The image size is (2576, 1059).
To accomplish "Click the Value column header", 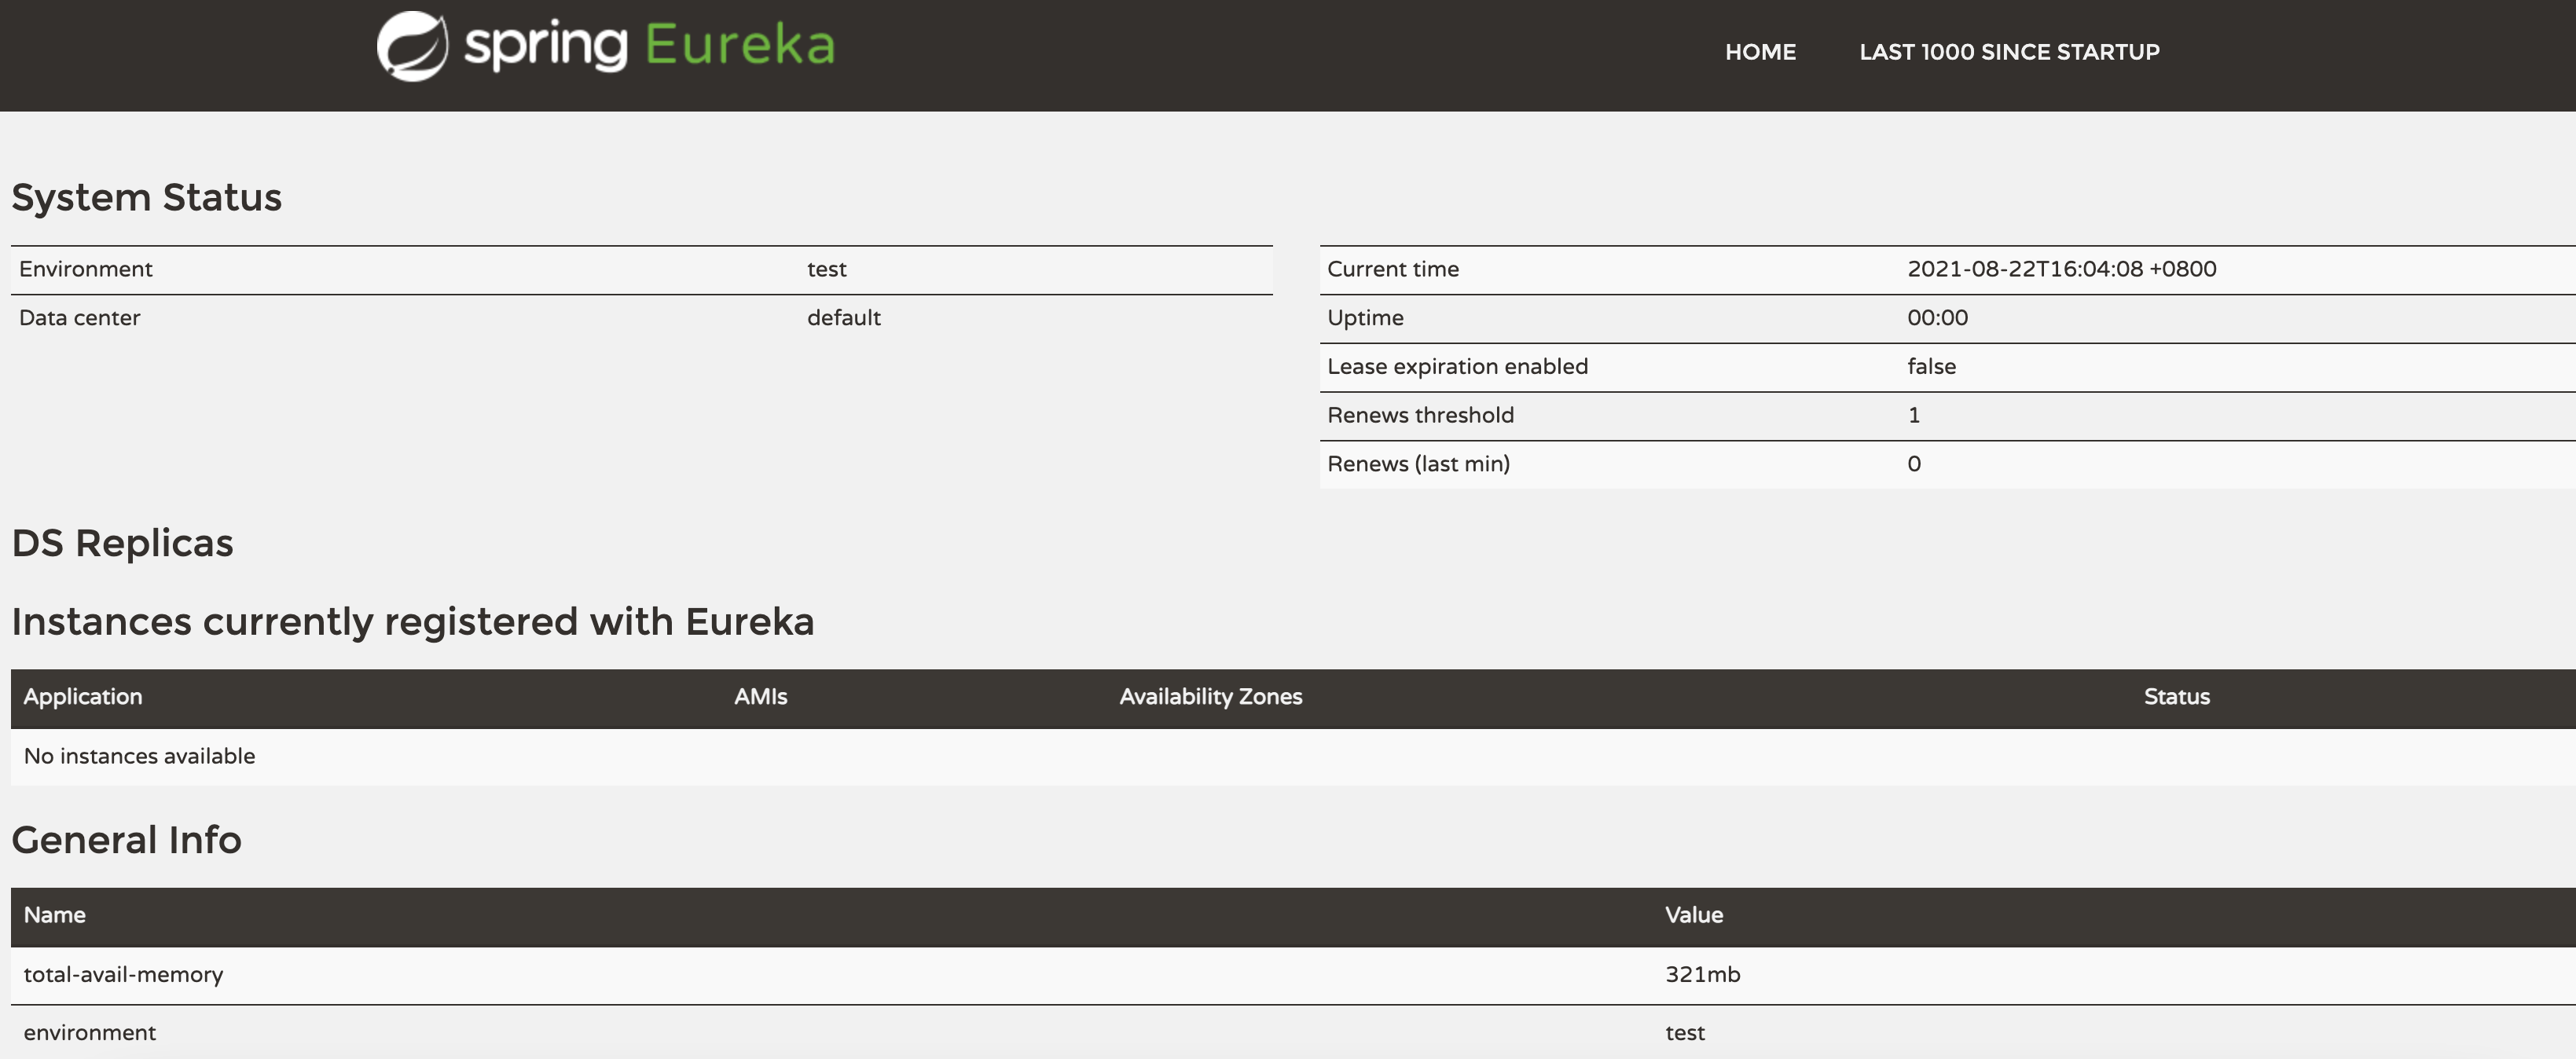I will [x=1693, y=915].
